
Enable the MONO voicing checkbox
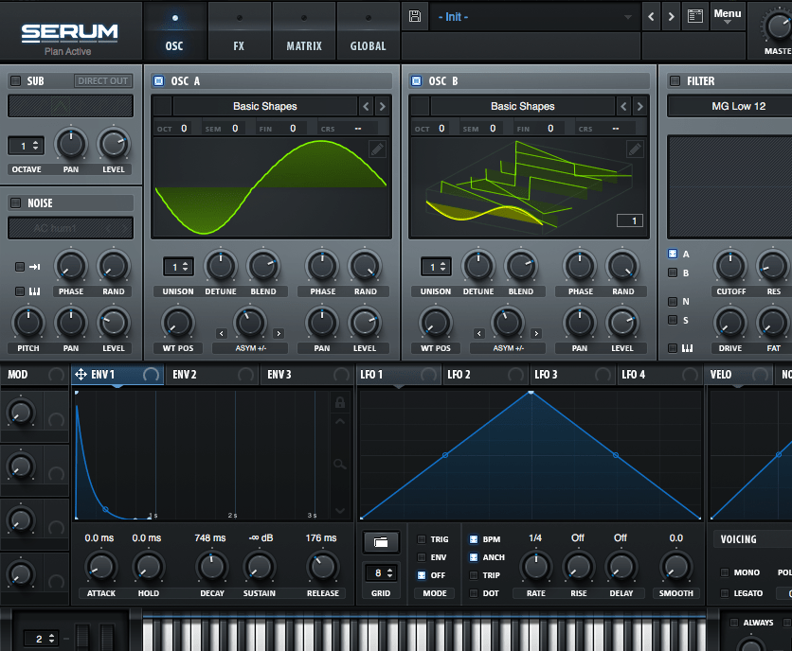pyautogui.click(x=725, y=572)
